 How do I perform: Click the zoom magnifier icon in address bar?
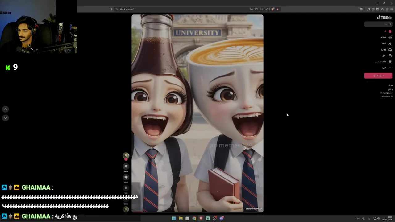pos(262,9)
